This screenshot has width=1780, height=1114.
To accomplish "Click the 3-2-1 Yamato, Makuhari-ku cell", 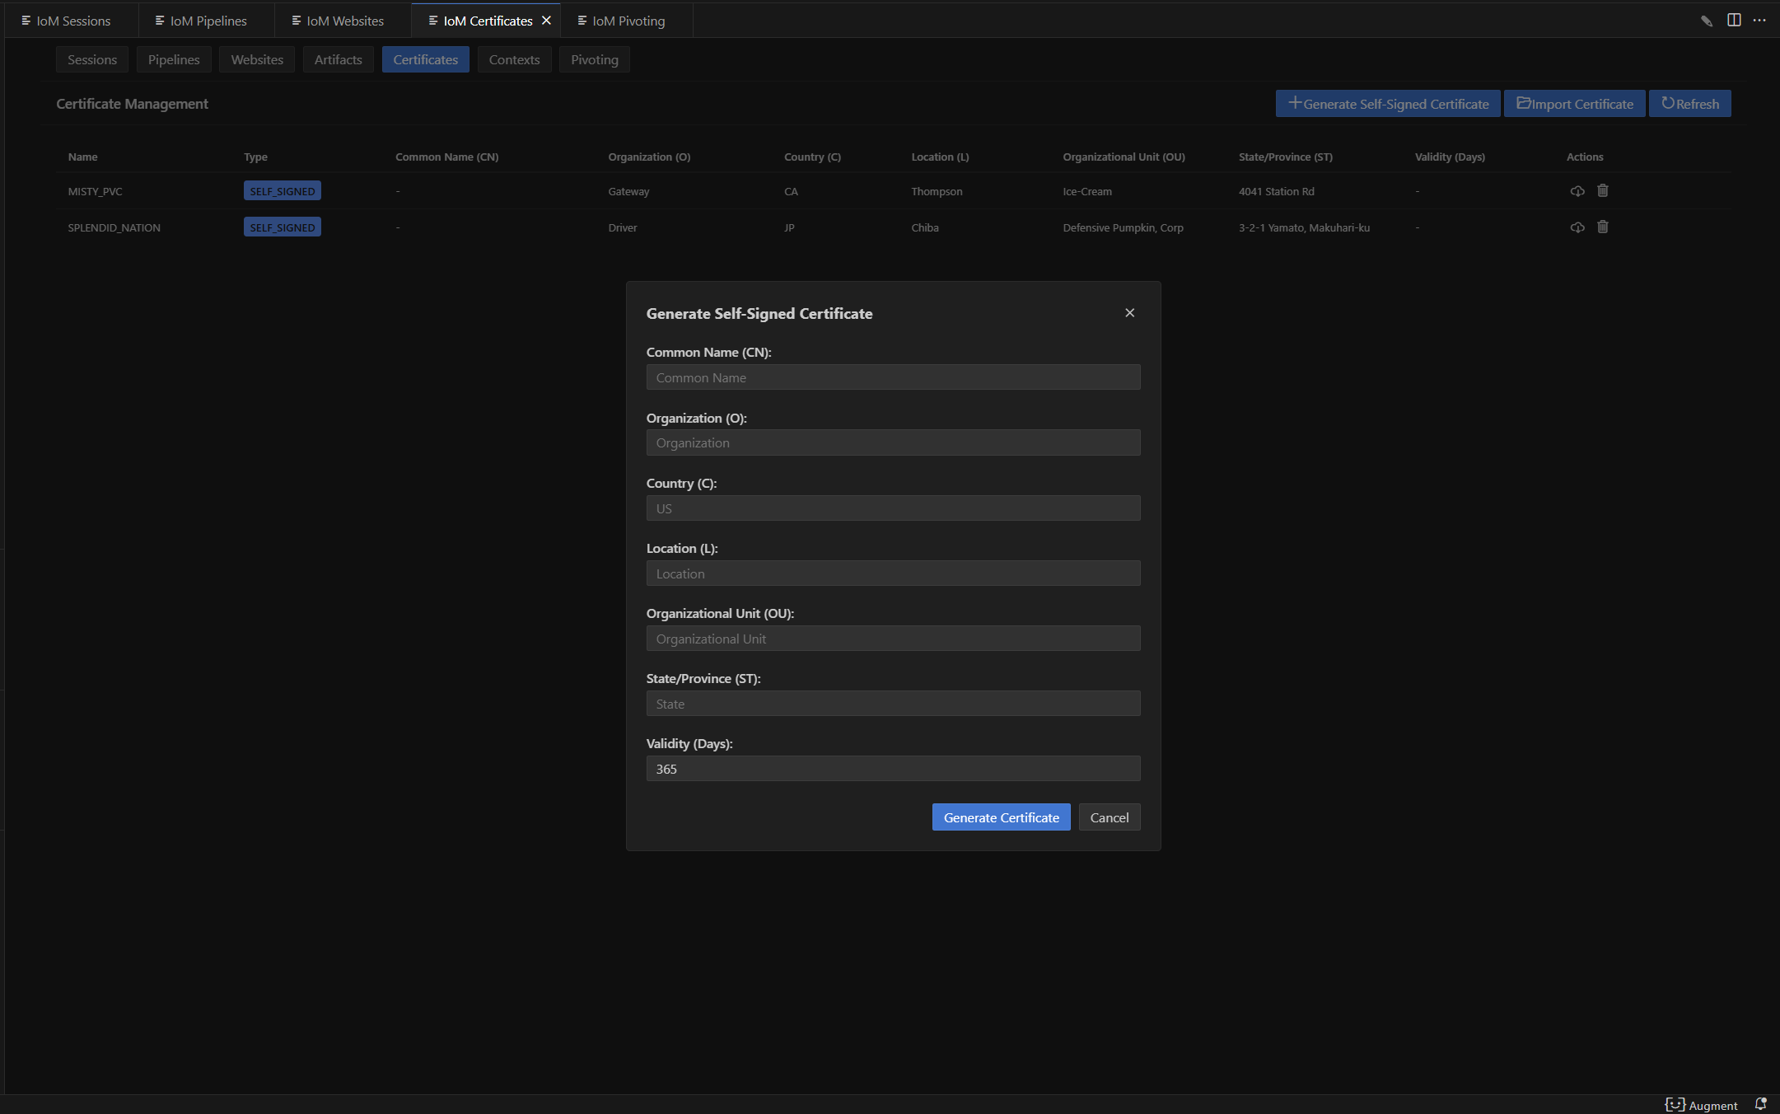I will (1304, 227).
